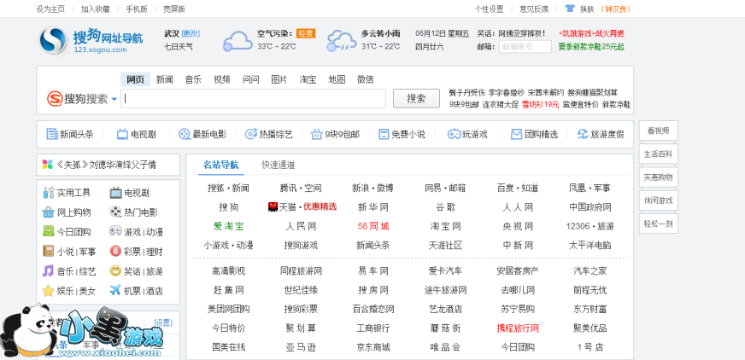This screenshot has width=745, height=360.
Task: Click the 笑话 smiley face icon
Action: tap(115, 270)
